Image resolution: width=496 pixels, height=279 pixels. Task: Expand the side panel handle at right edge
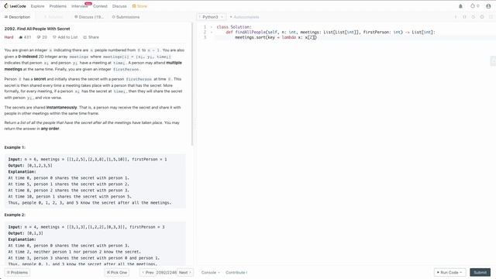pos(493,61)
